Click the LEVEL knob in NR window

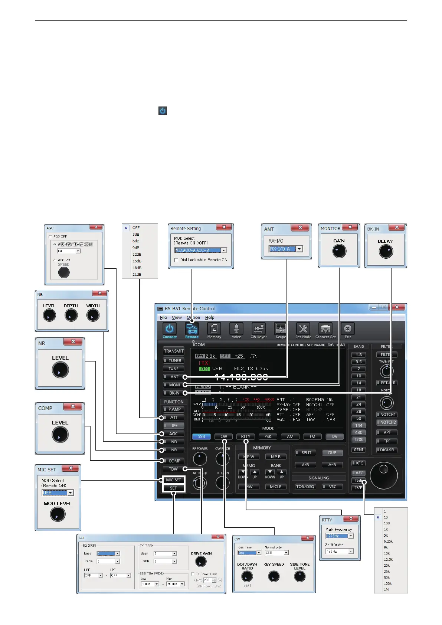coord(60,370)
